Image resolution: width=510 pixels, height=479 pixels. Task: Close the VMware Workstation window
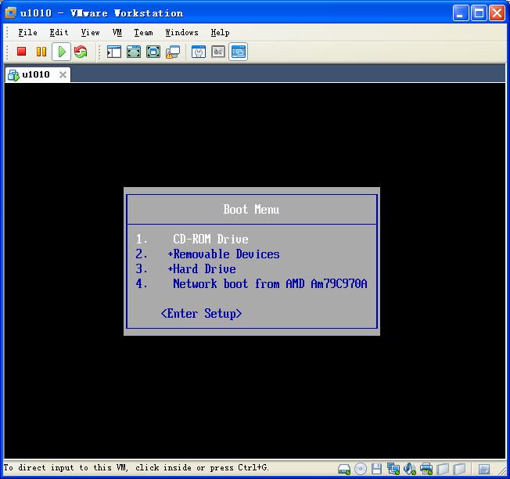(x=497, y=13)
